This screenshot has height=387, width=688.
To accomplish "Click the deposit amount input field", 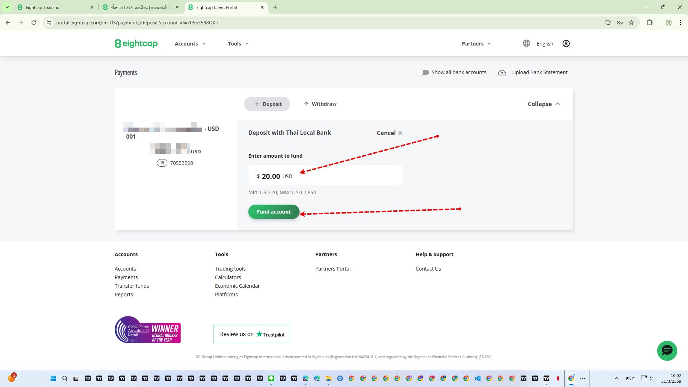I will pos(325,176).
